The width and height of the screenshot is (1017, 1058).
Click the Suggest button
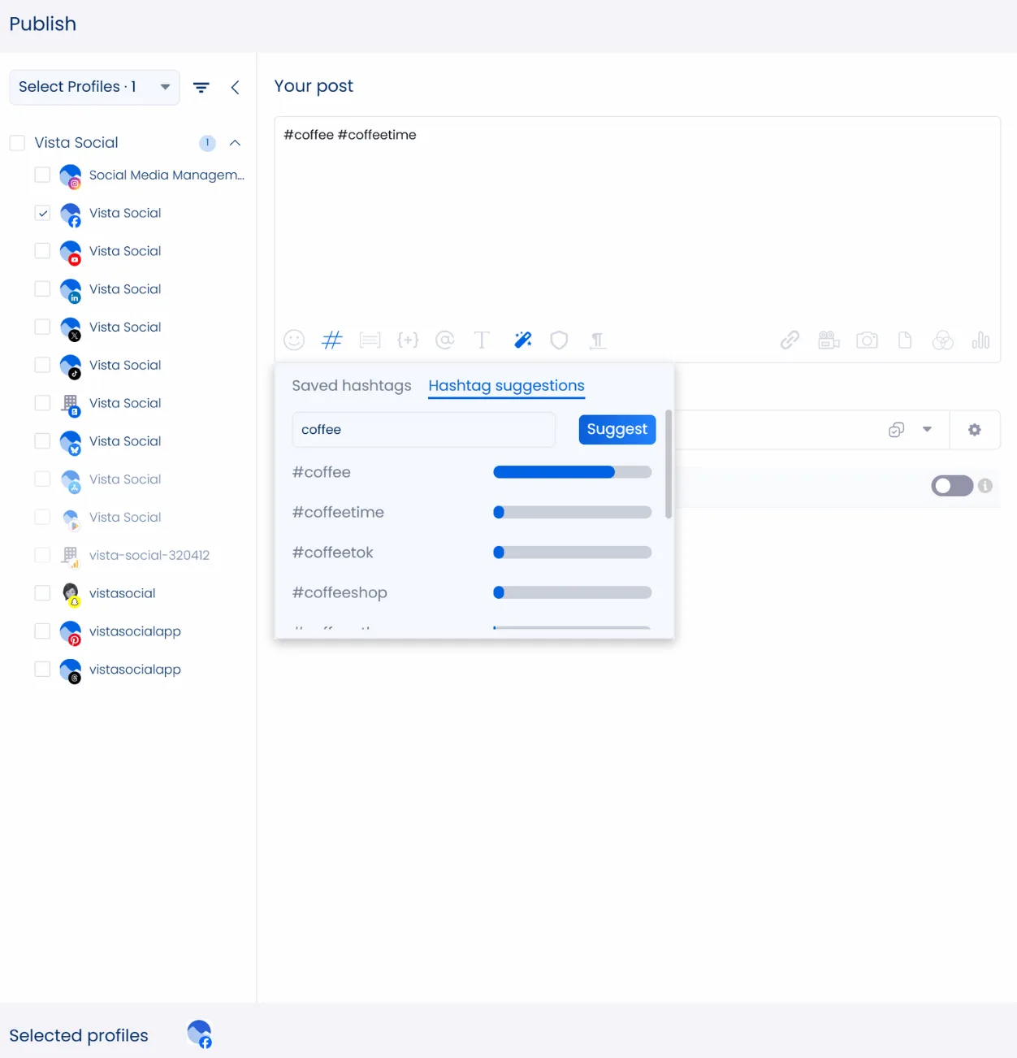point(617,429)
